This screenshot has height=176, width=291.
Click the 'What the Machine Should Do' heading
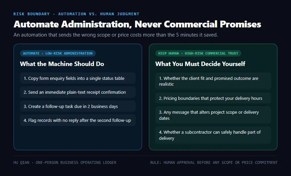62,64
